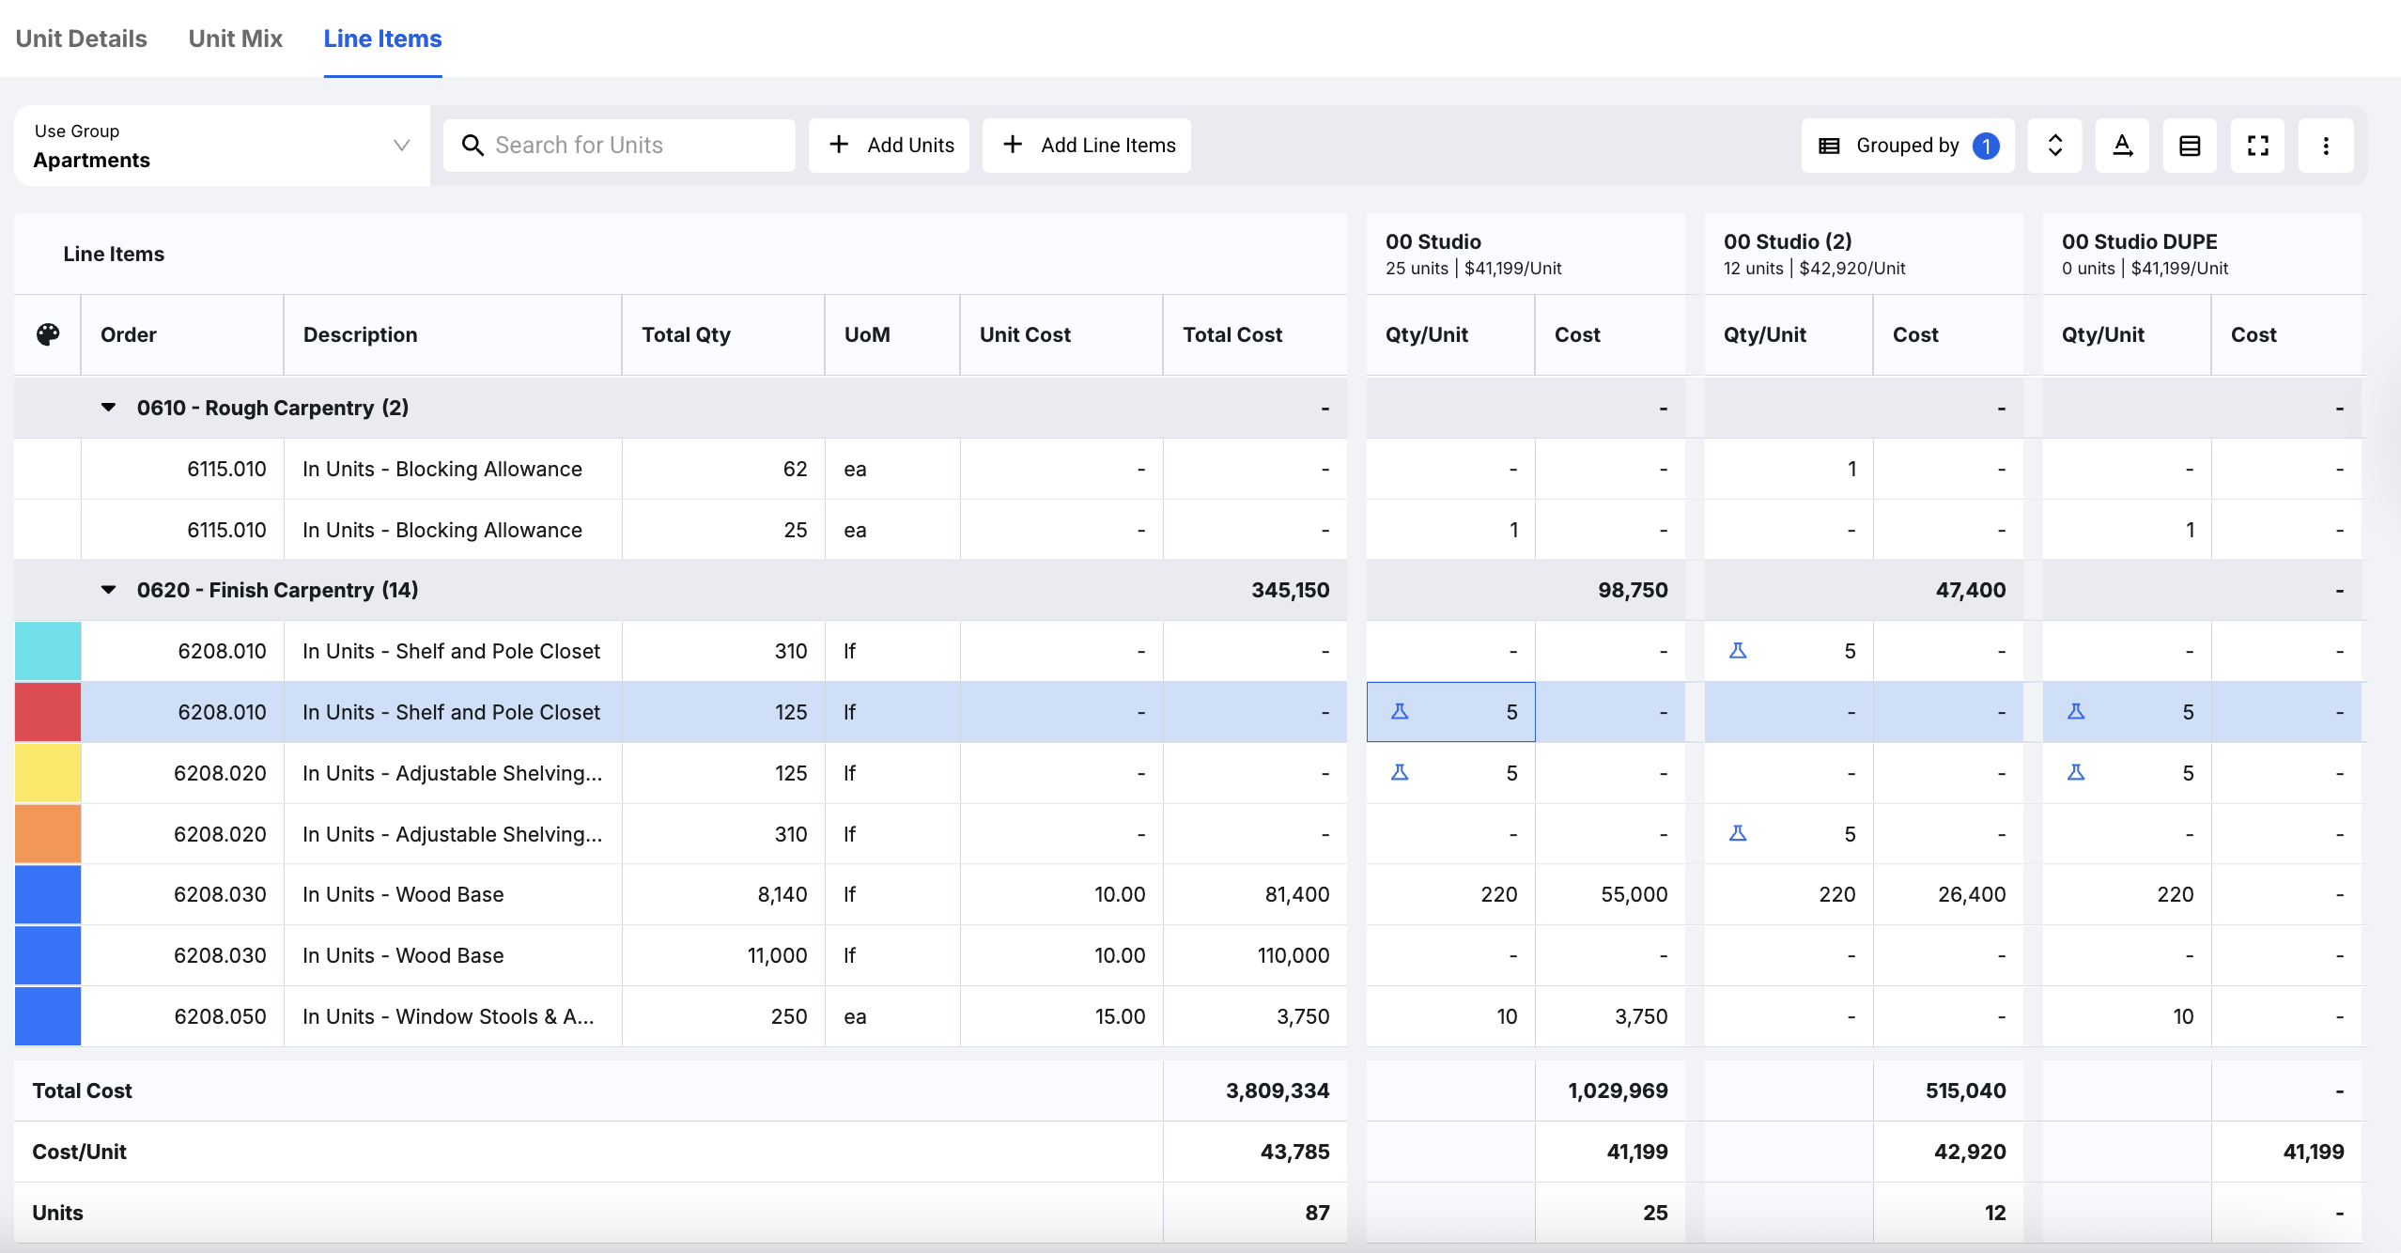Collapse the 0620 - Finish Carpentry group

(x=109, y=590)
